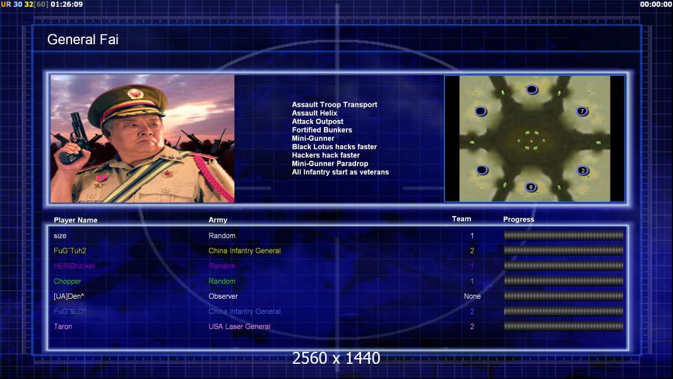Click the "Player Name" column header

point(76,220)
